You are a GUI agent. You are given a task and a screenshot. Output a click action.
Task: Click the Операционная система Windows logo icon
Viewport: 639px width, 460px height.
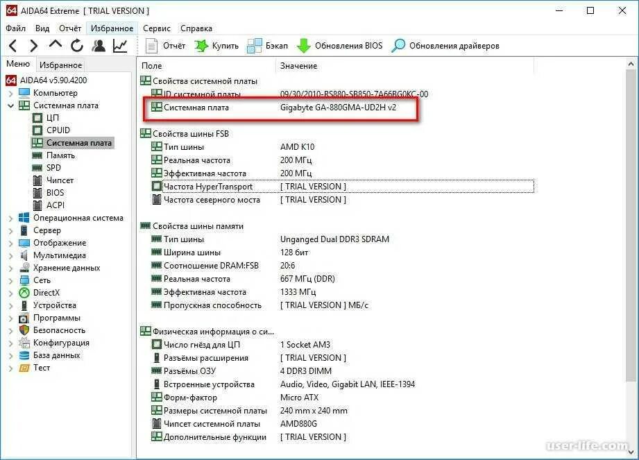(24, 218)
